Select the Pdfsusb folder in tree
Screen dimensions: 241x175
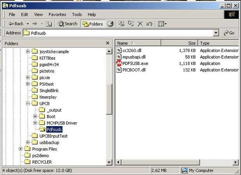(x=54, y=130)
